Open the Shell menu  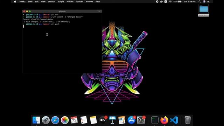(30, 1)
